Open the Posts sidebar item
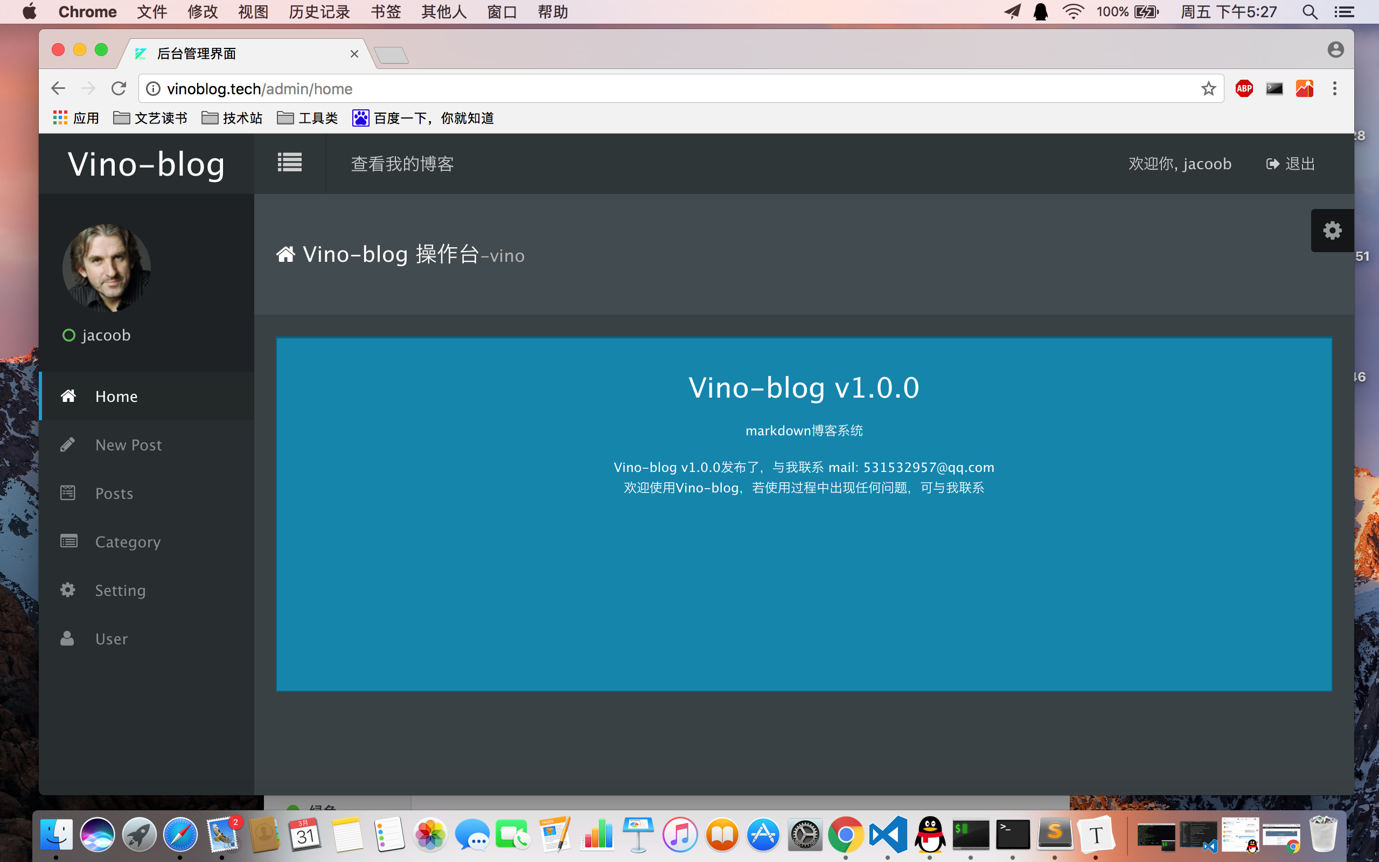This screenshot has width=1379, height=862. pos(114,493)
